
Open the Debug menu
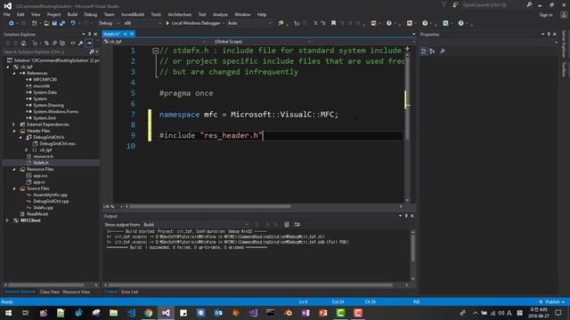point(91,15)
